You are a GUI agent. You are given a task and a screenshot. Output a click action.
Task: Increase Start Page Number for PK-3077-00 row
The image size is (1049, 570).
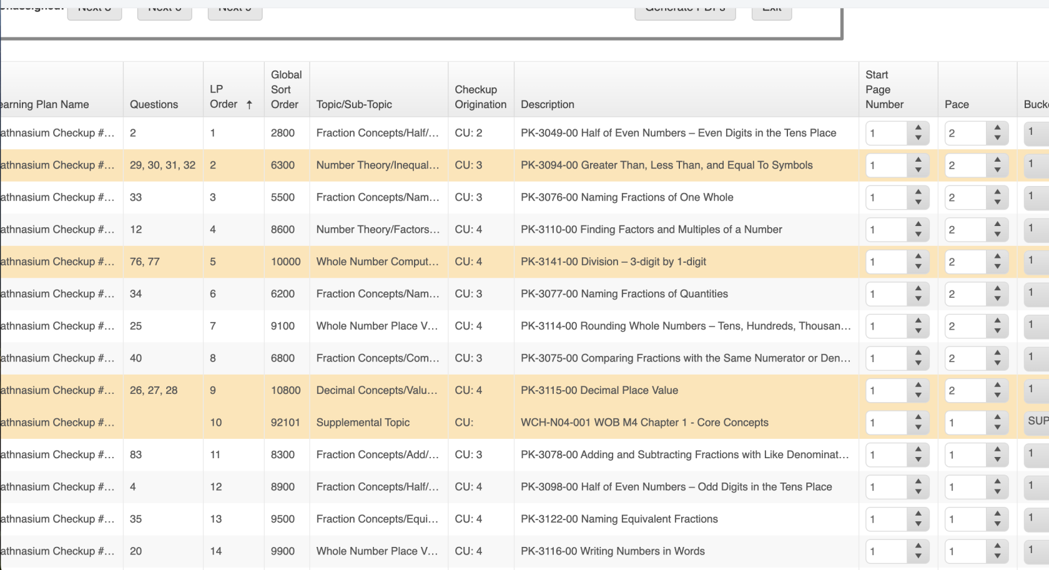coord(918,289)
